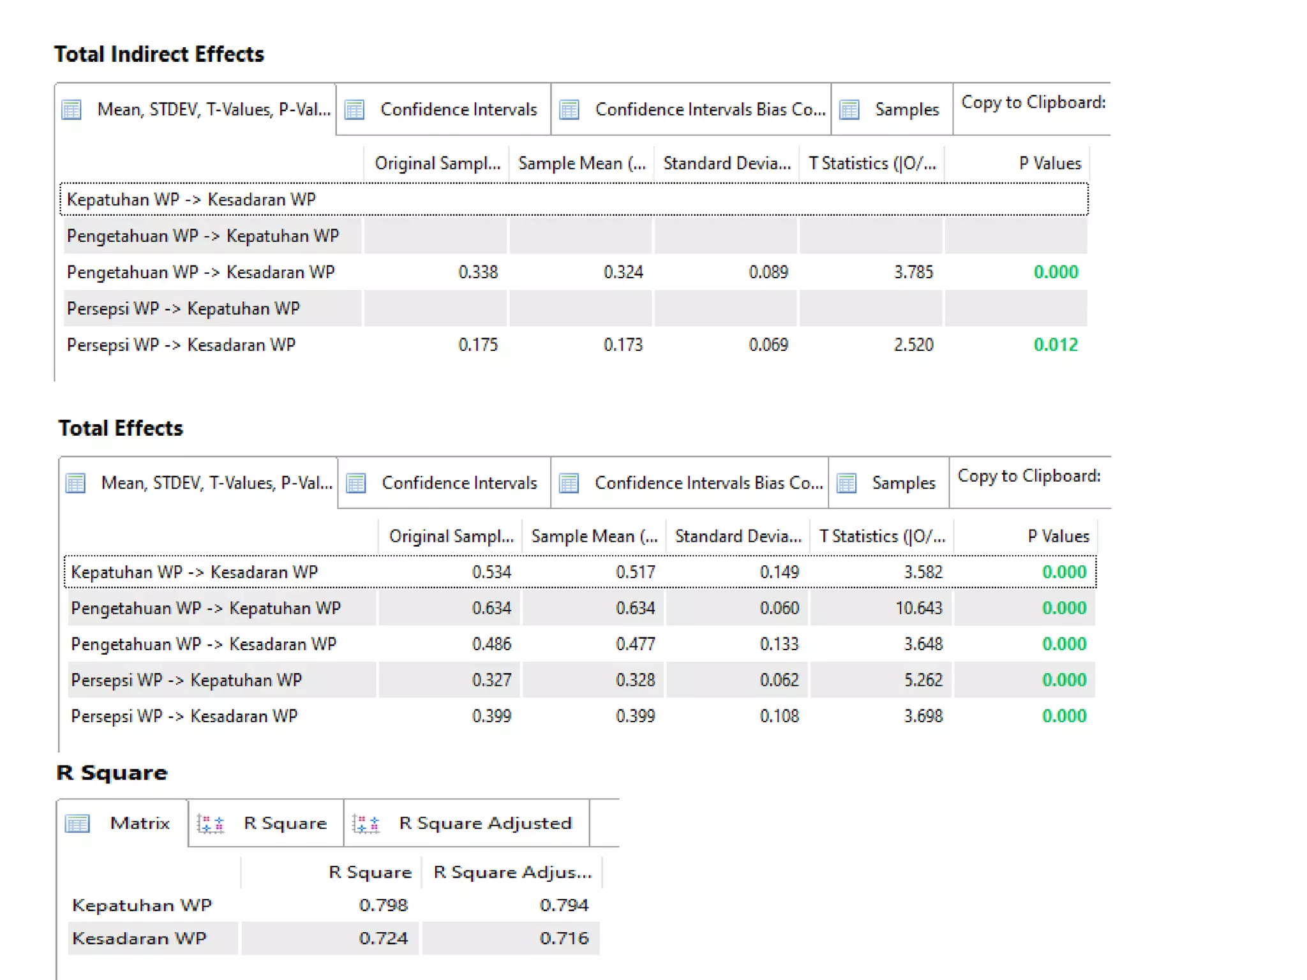This screenshot has width=1307, height=980.
Task: Click Samples table icon in Total Effects panel
Action: pos(847,483)
